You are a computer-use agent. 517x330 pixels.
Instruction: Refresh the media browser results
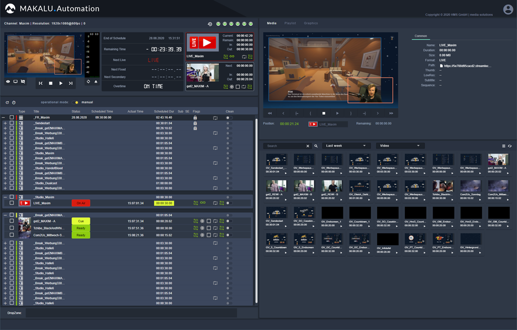[509, 146]
